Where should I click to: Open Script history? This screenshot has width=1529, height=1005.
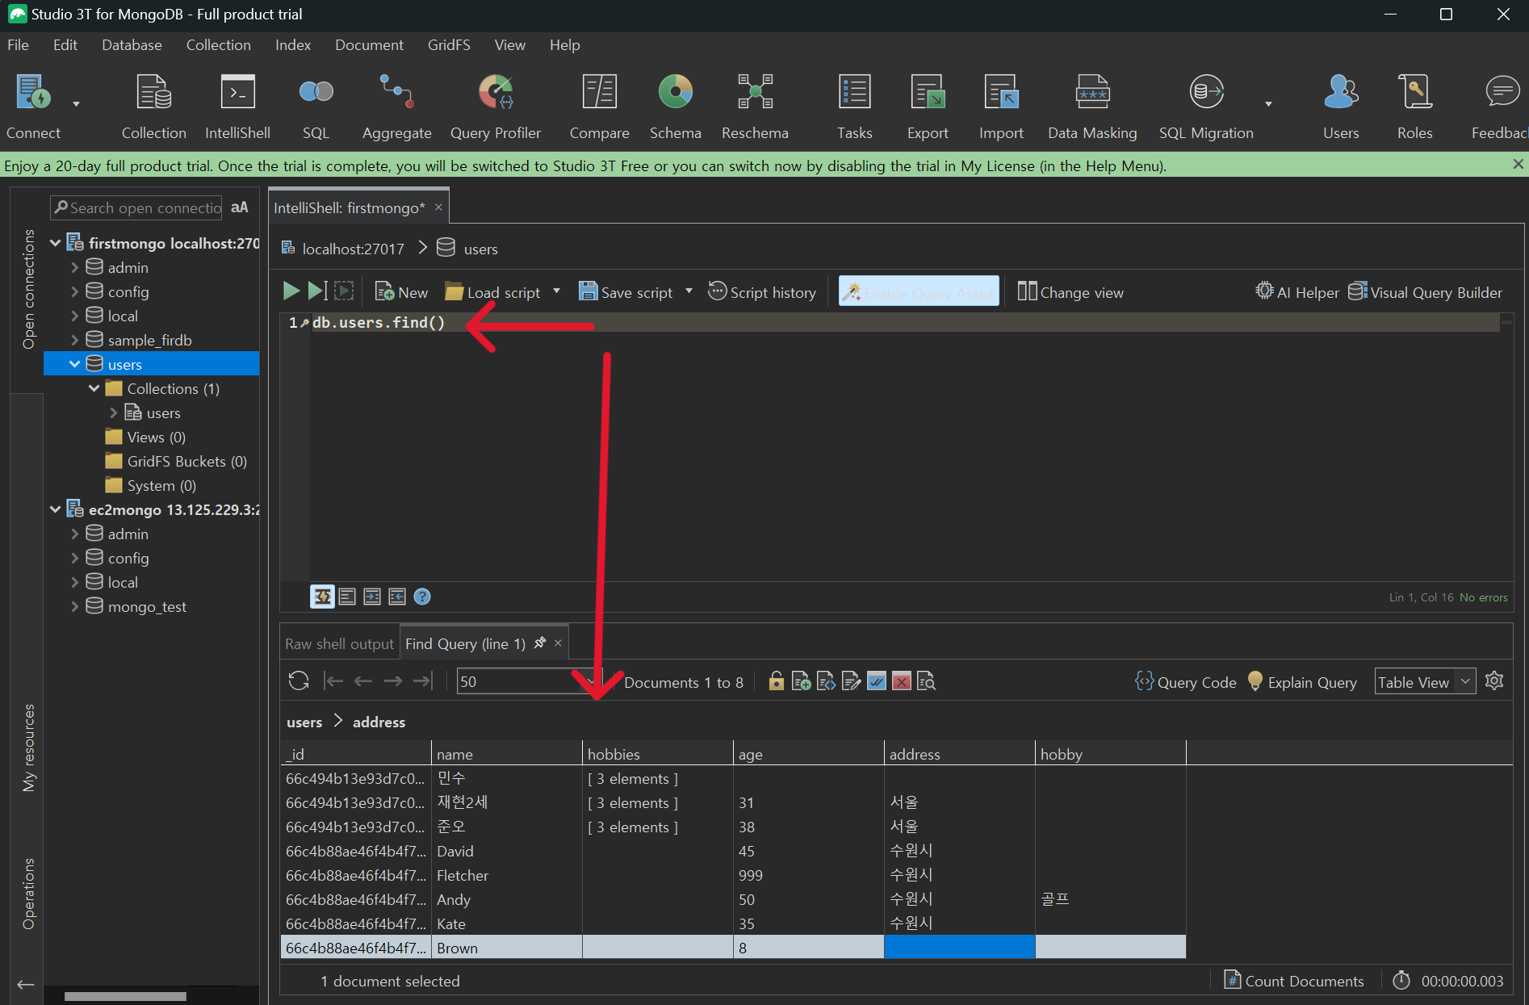[x=762, y=291]
